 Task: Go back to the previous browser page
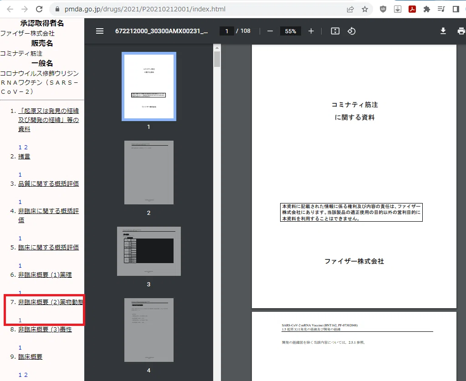tap(10, 9)
